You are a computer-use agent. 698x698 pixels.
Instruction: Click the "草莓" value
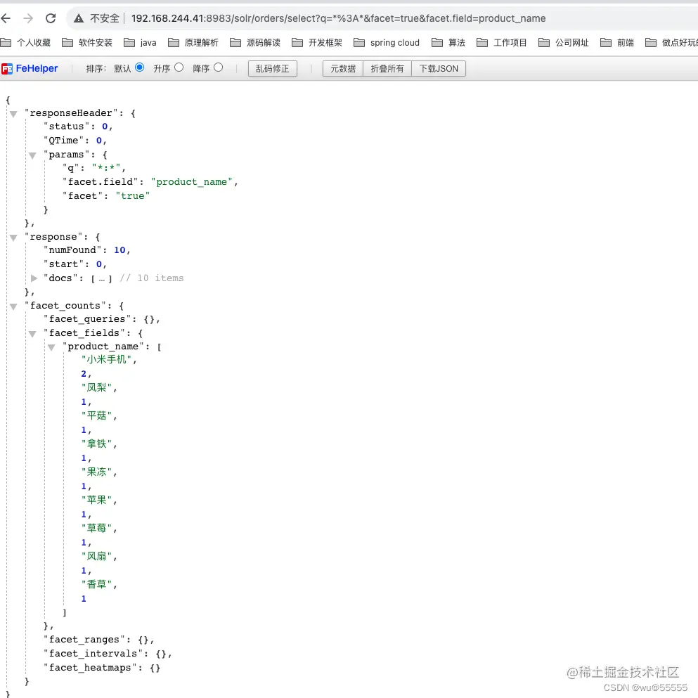(x=96, y=527)
